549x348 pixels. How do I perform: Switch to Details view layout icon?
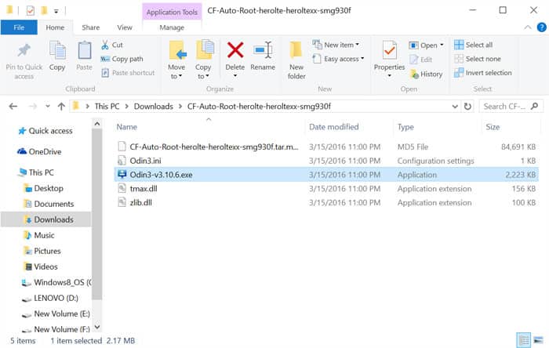(x=524, y=340)
